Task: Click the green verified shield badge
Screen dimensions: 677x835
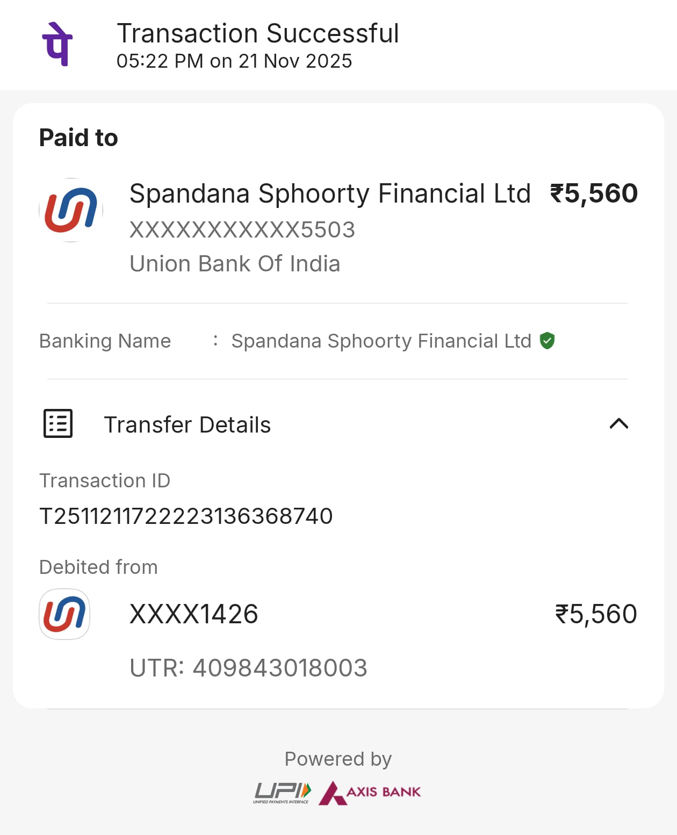Action: pos(547,341)
